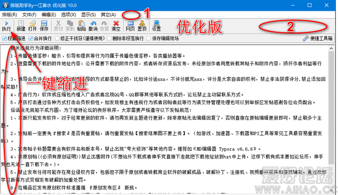The height and width of the screenshot is (195, 338).
Task: Toggle the 段首缩进 checkbox
Action: pyautogui.click(x=5, y=38)
